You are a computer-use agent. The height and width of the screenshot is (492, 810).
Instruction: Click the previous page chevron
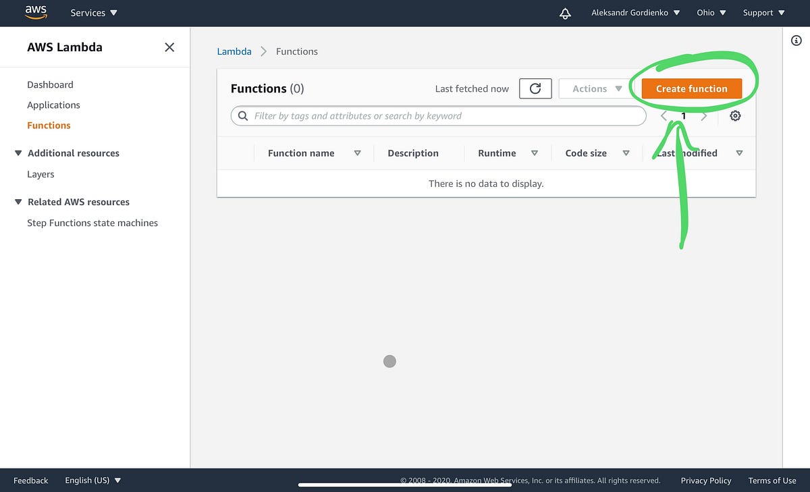664,115
